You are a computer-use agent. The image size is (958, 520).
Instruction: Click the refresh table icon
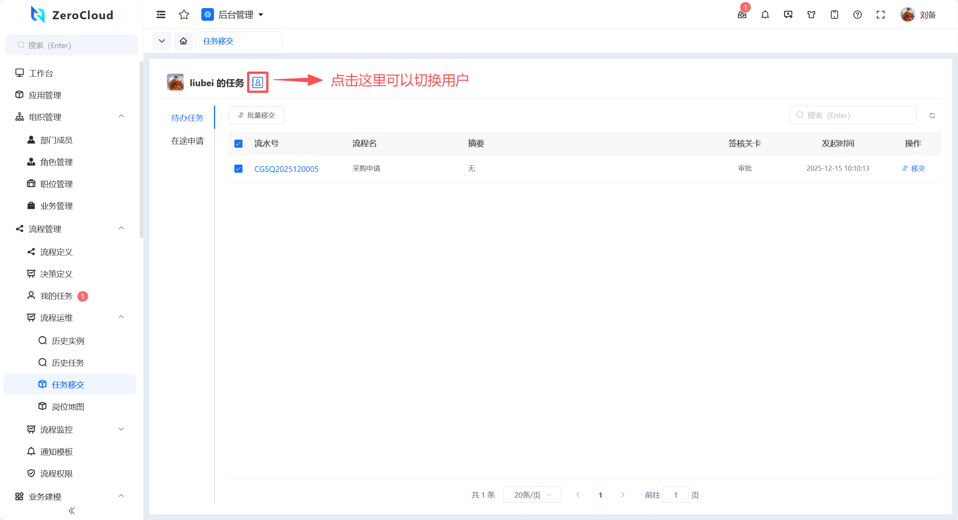932,115
